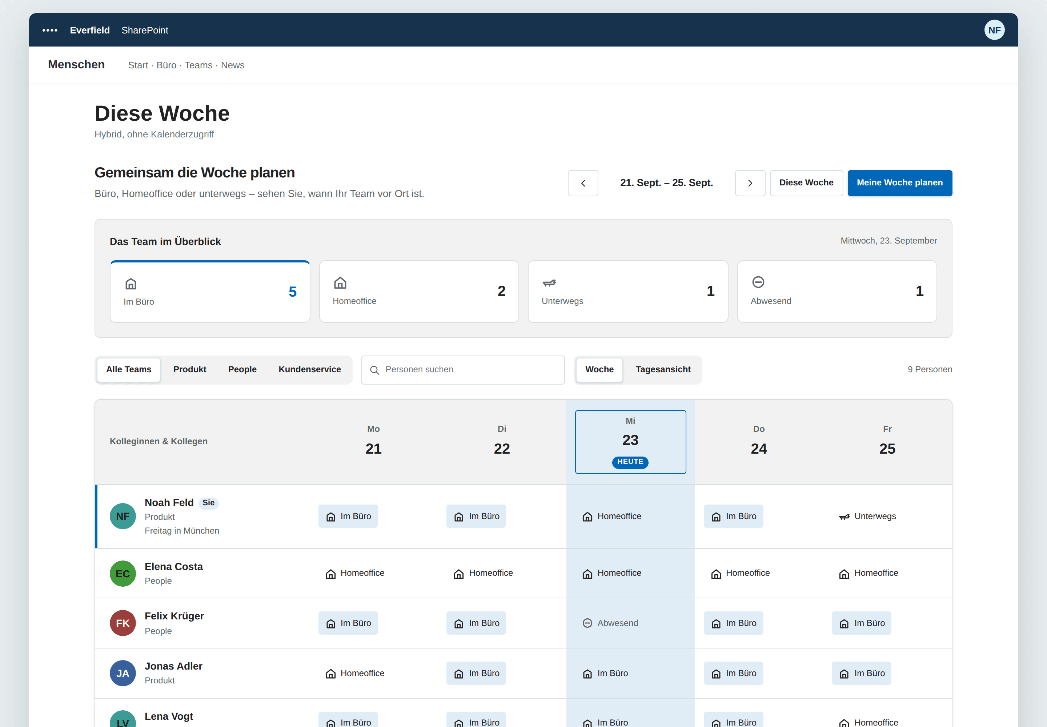Viewport: 1047px width, 727px height.
Task: Click Jonas Adler's Thursday Im Büro chip
Action: pos(733,673)
